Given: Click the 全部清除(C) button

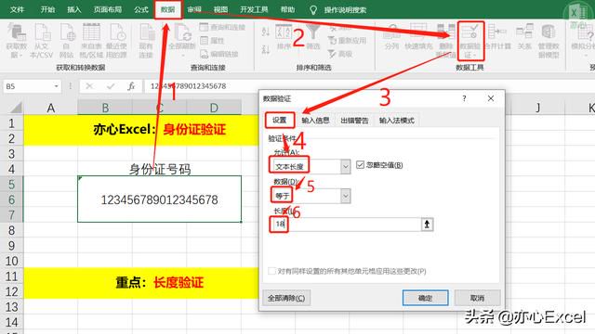Looking at the screenshot, I should (x=286, y=298).
